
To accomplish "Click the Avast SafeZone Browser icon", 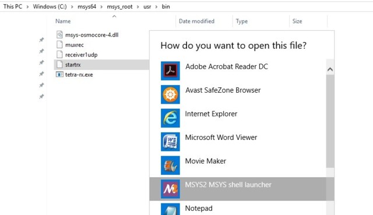I will 170,94.
